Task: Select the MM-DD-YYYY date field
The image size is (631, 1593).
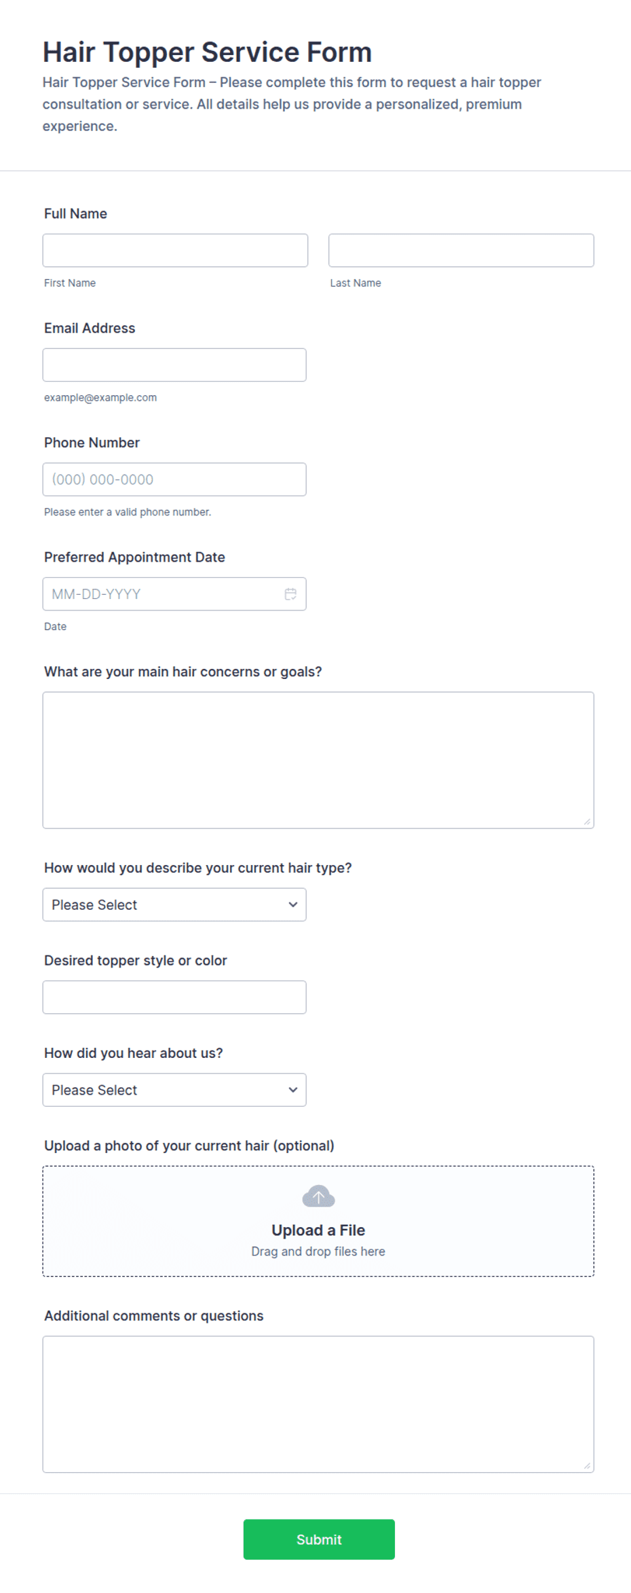Action: [x=174, y=594]
